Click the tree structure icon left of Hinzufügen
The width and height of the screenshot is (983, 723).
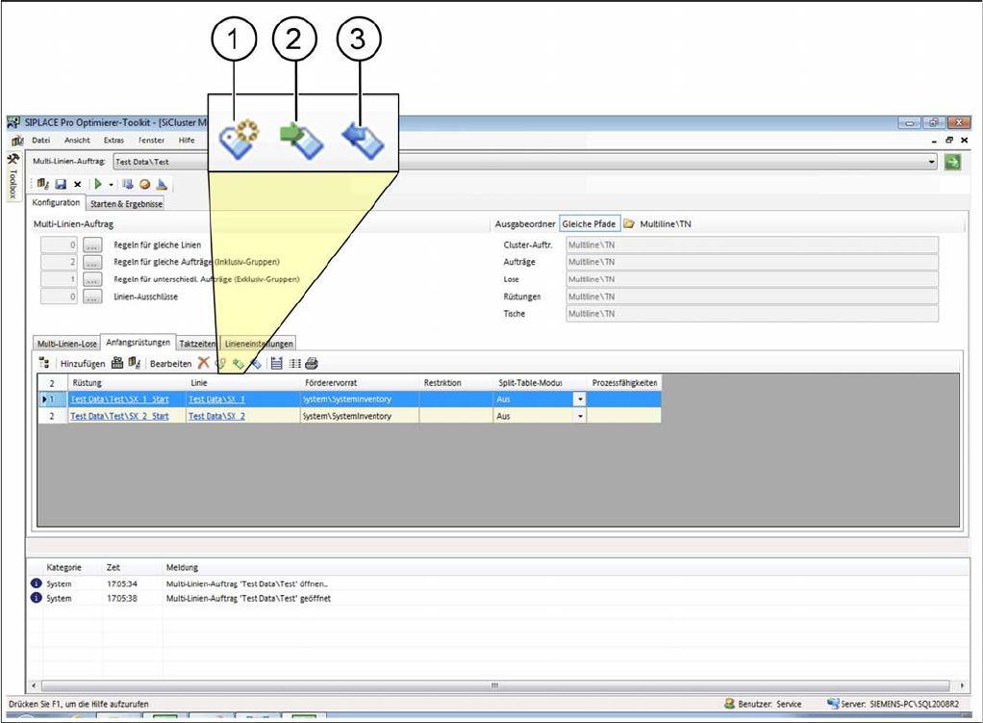click(44, 363)
